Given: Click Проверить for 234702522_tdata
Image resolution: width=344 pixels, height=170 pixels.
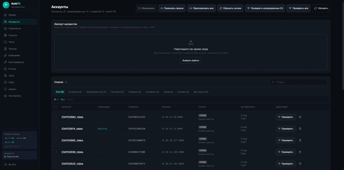Looking at the screenshot, I should [x=286, y=164].
